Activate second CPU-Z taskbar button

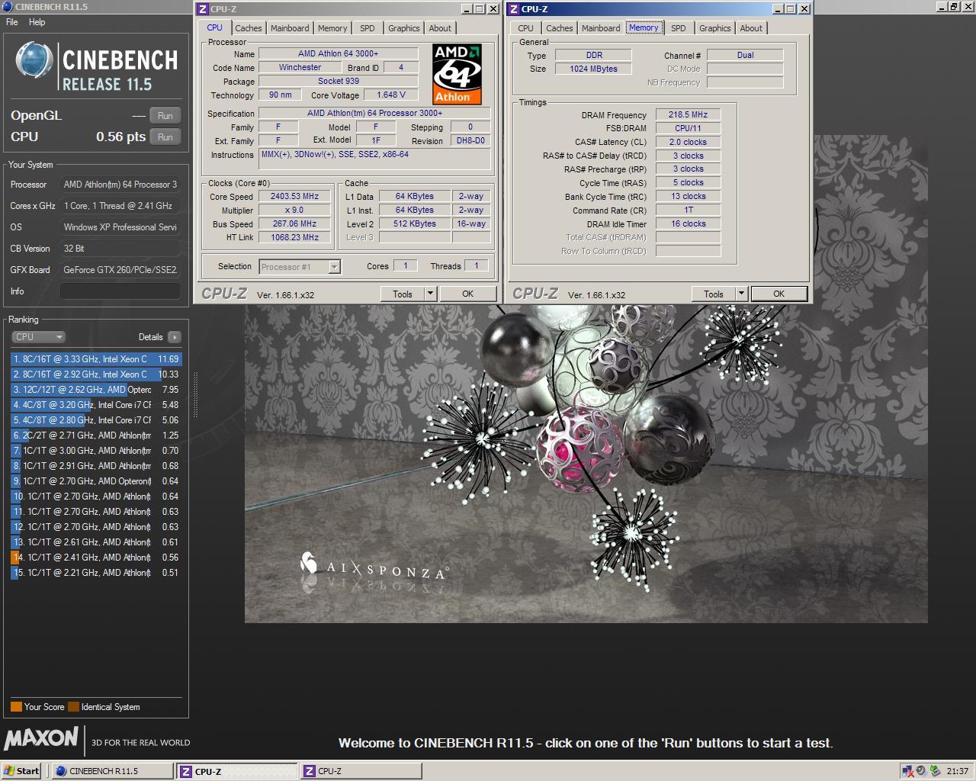coord(361,771)
